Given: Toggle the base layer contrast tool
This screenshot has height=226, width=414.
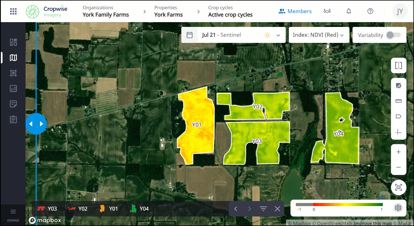Looking at the screenshot, I should [398, 86].
